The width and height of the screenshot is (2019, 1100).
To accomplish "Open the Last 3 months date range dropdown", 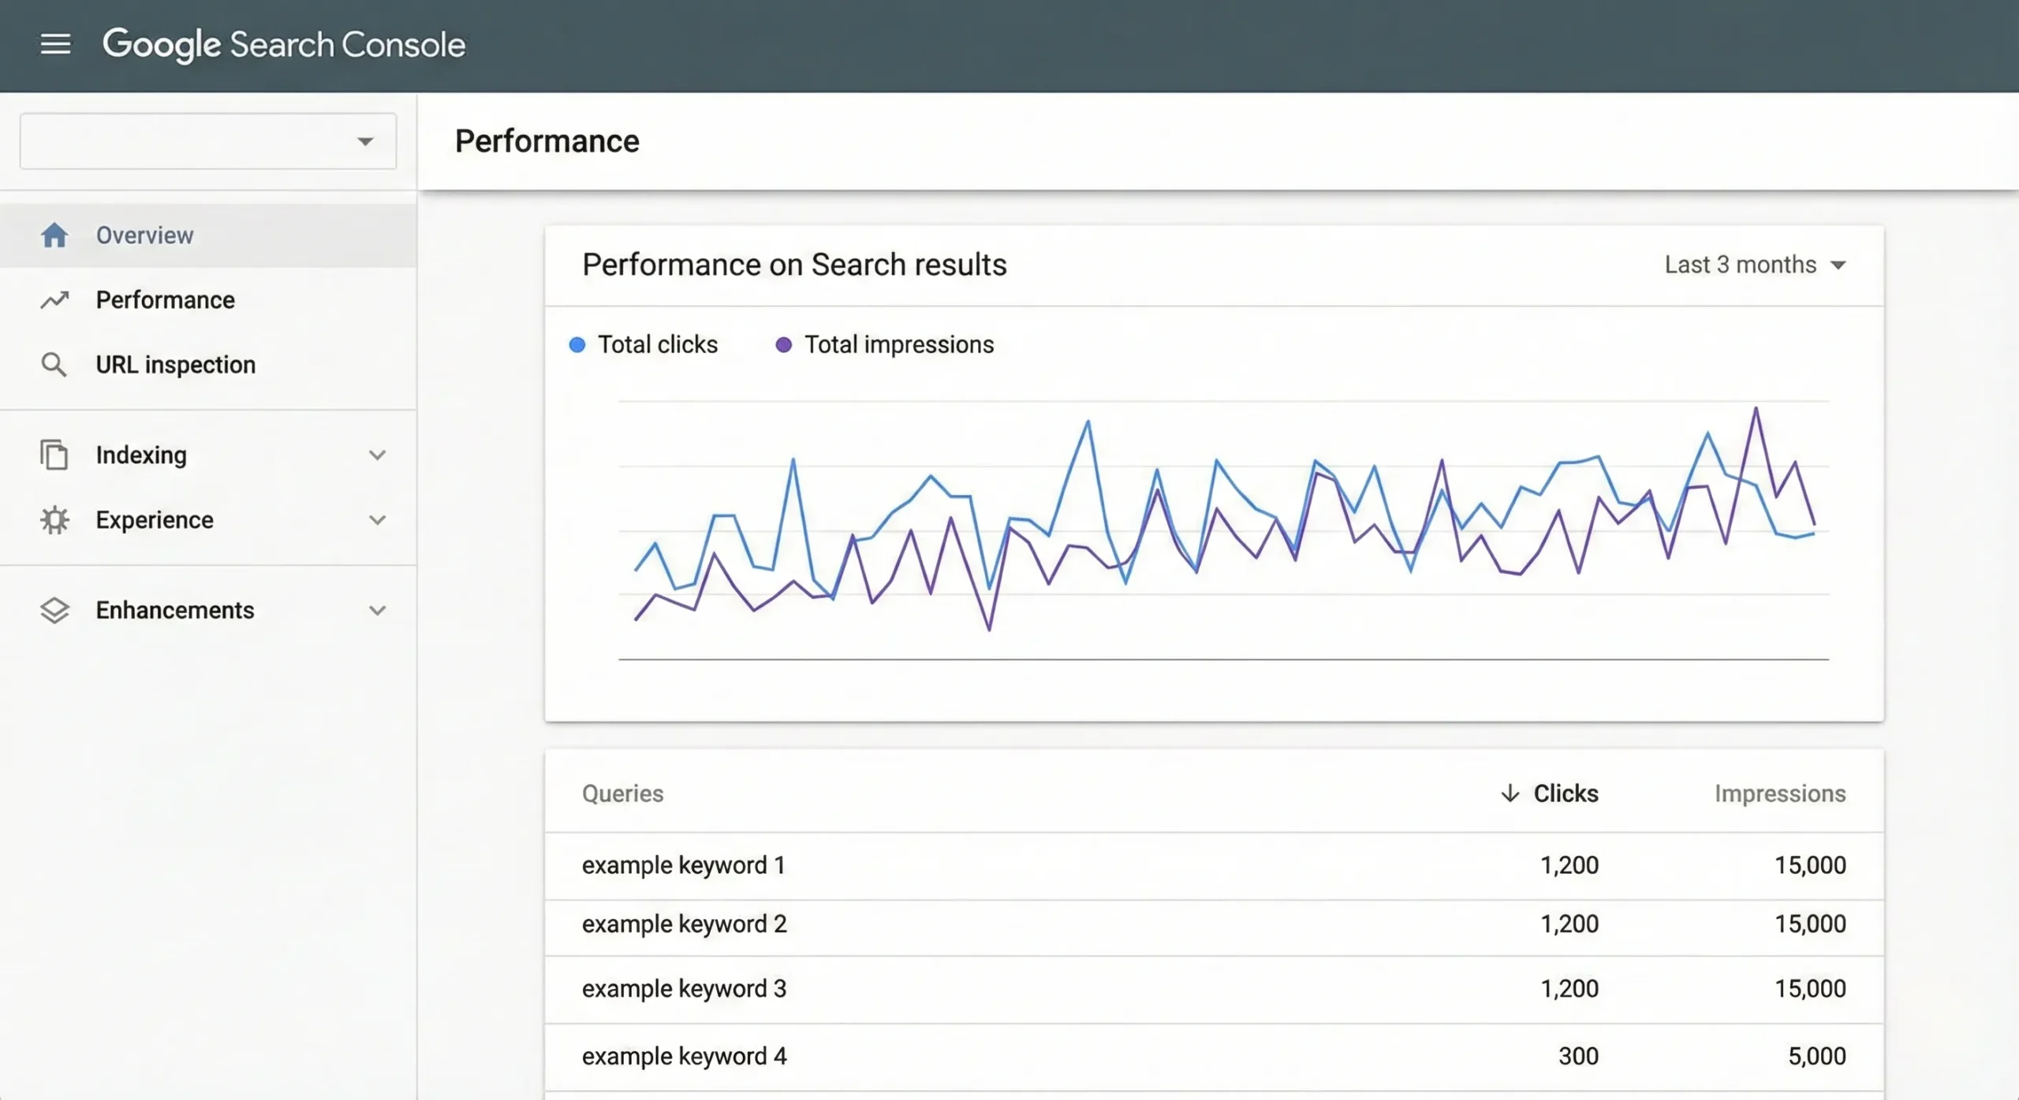I will (x=1756, y=265).
